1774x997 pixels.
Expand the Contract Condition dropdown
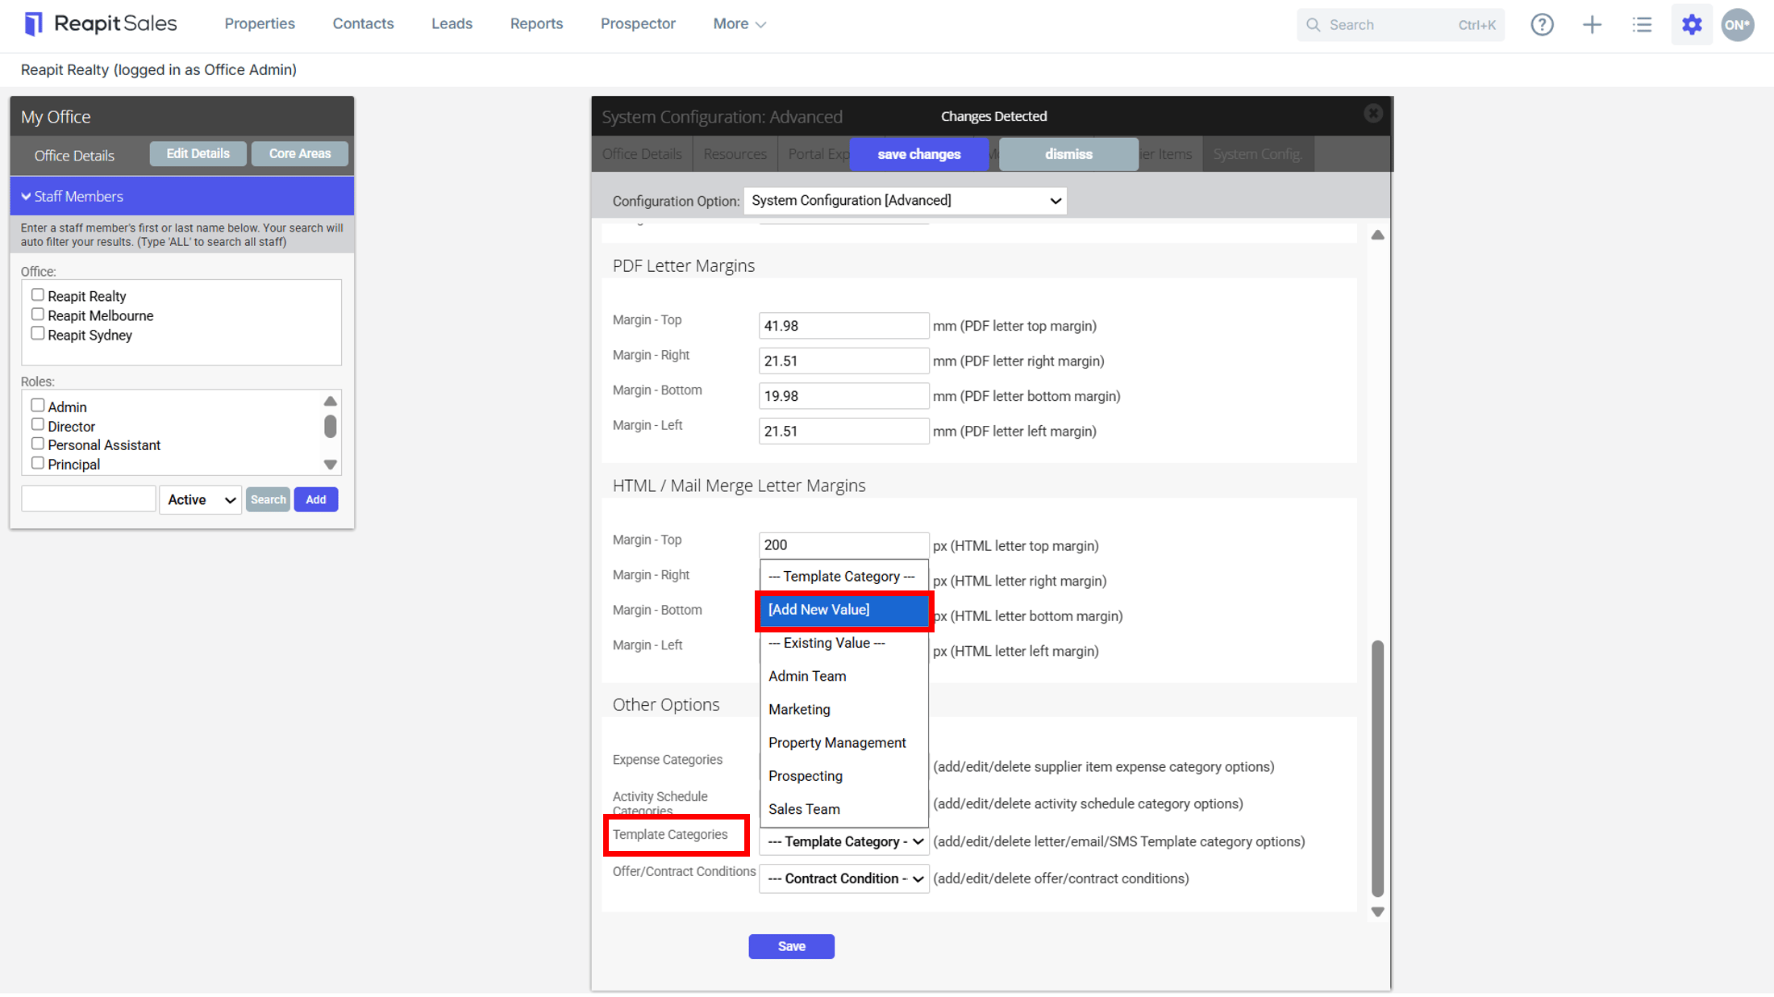(x=843, y=878)
